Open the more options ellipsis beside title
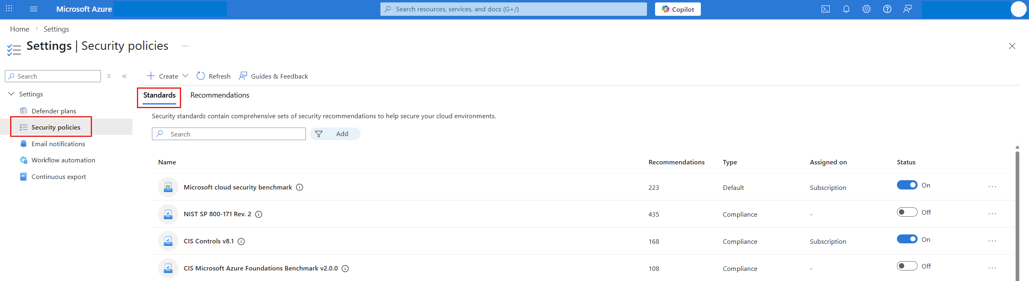This screenshot has width=1029, height=281. 185,46
